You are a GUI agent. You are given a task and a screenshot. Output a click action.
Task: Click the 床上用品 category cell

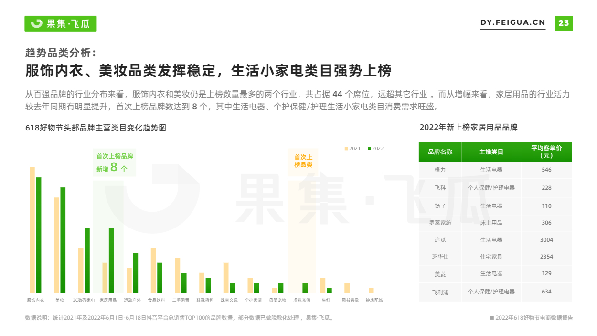[x=491, y=223]
